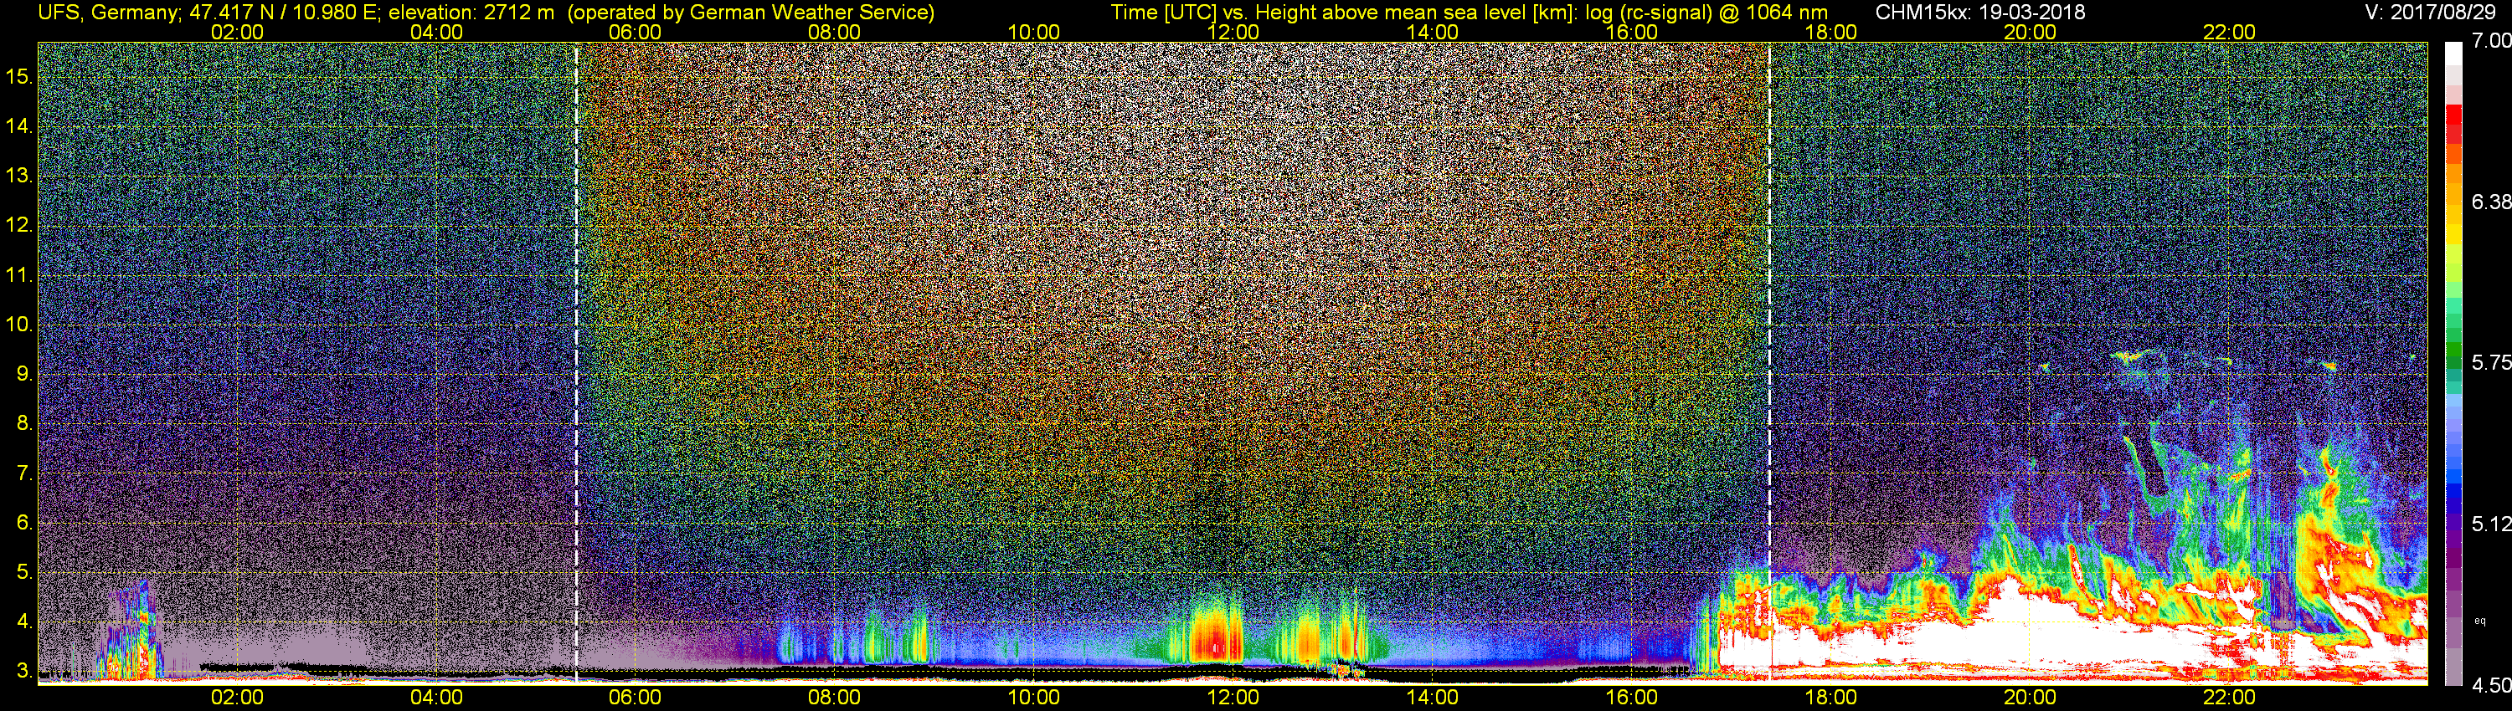Click the 'Time [UTC] vs. Height above mean sea level' title
This screenshot has height=711, width=2512.
pyautogui.click(x=1341, y=13)
